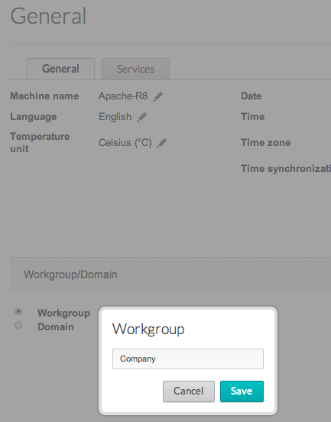Image resolution: width=331 pixels, height=422 pixels.
Task: Edit temperature unit via the pencil icon
Action: pyautogui.click(x=161, y=143)
